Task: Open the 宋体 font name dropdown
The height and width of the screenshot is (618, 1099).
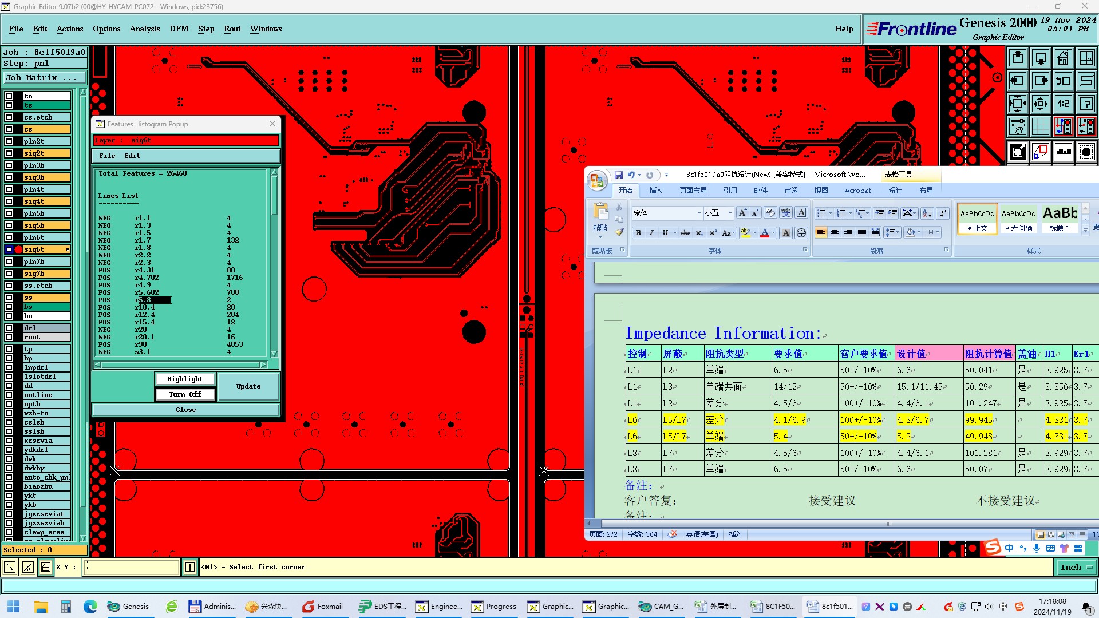Action: tap(698, 213)
